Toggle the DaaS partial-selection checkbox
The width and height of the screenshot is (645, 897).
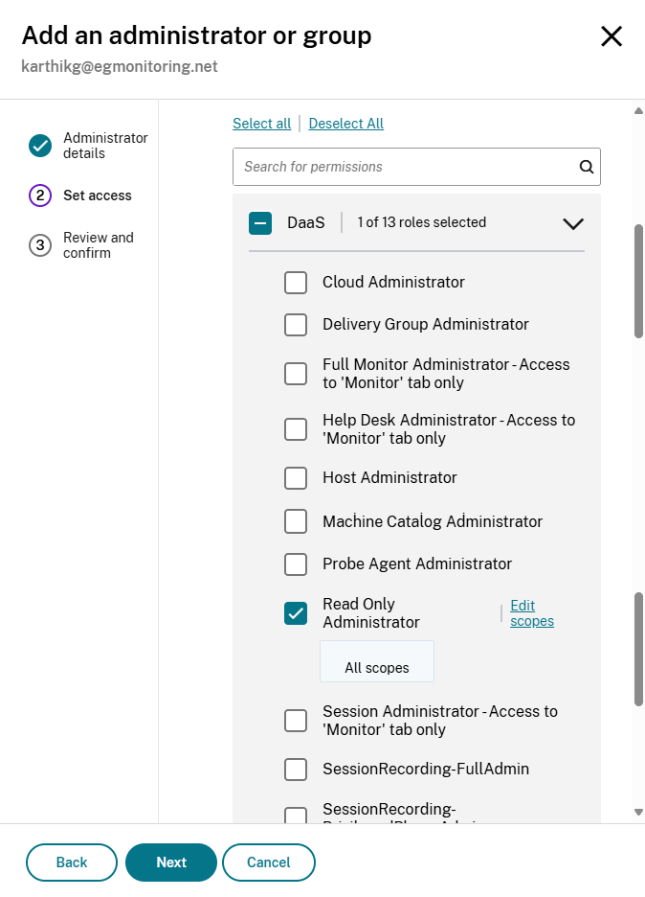260,223
